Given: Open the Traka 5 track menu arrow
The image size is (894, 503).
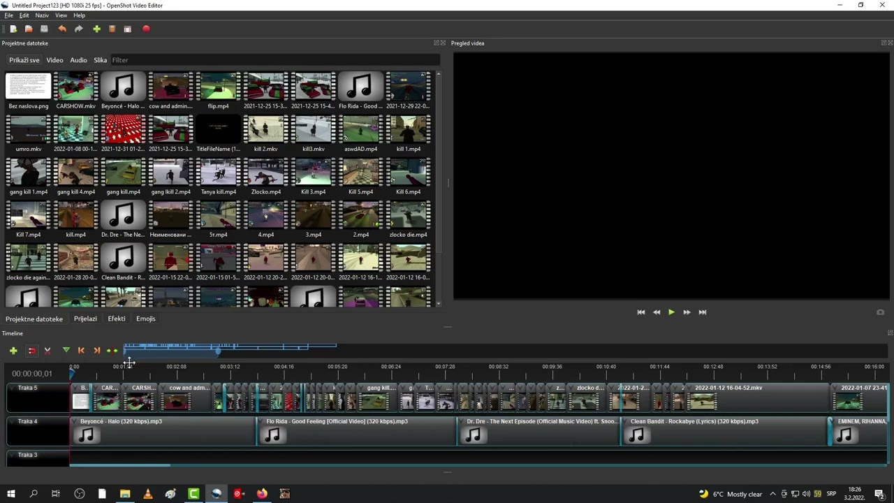Looking at the screenshot, I should click(13, 388).
